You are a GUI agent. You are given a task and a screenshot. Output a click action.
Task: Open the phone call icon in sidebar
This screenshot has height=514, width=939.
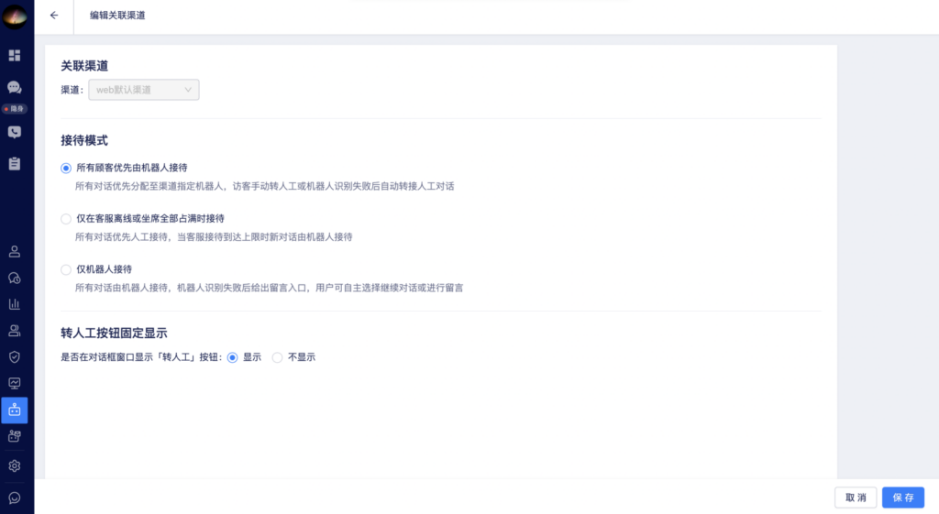click(15, 132)
